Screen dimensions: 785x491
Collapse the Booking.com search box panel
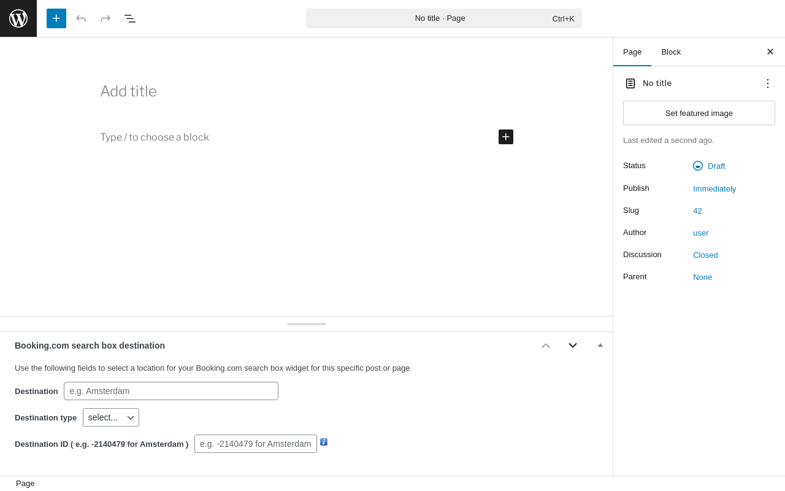tap(600, 346)
